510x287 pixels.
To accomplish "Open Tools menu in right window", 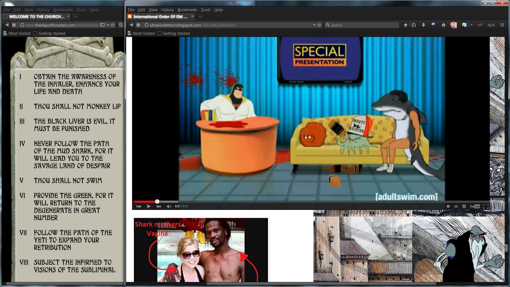I will click(x=206, y=10).
